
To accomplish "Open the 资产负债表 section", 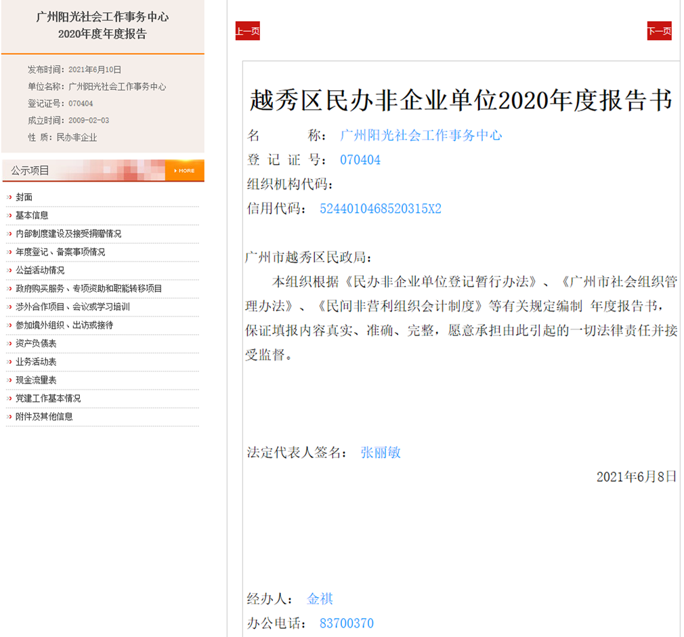I will pos(36,344).
